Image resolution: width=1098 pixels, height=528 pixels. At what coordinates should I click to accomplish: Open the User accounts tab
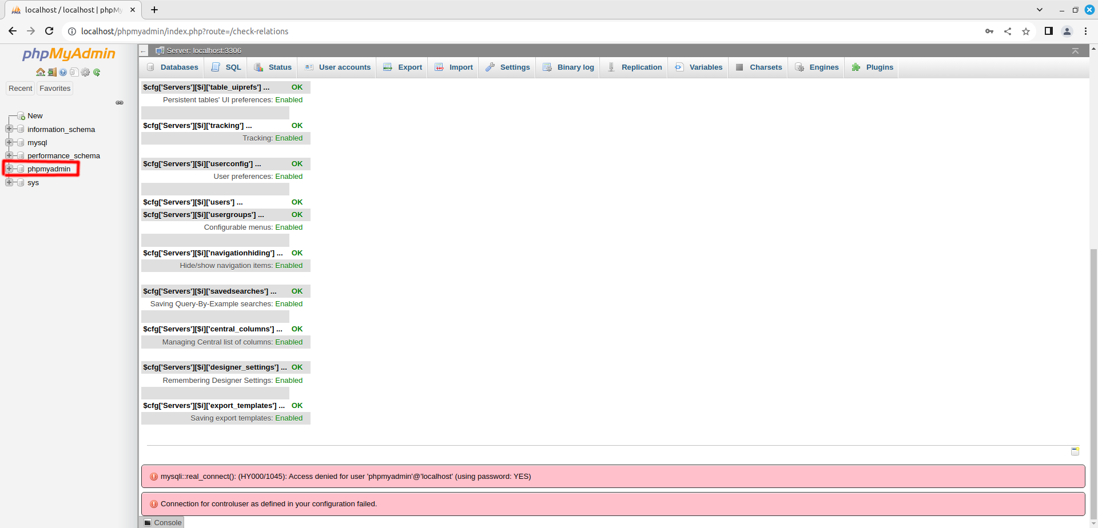click(337, 67)
